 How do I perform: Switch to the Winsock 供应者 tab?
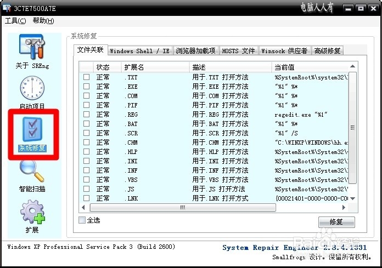click(x=284, y=51)
